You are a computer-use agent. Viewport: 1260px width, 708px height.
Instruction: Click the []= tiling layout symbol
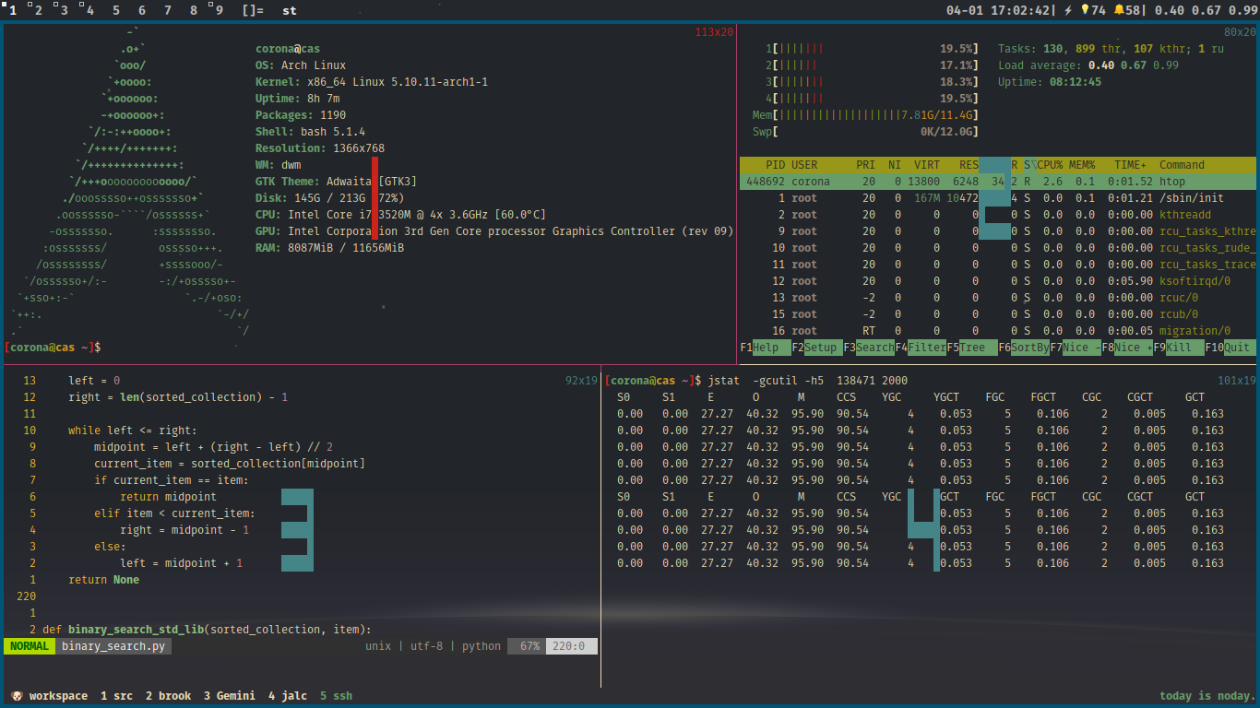click(253, 10)
